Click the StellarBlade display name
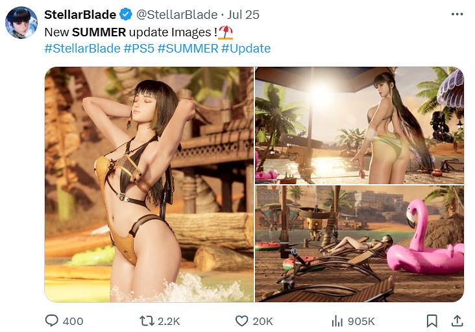 pyautogui.click(x=80, y=14)
